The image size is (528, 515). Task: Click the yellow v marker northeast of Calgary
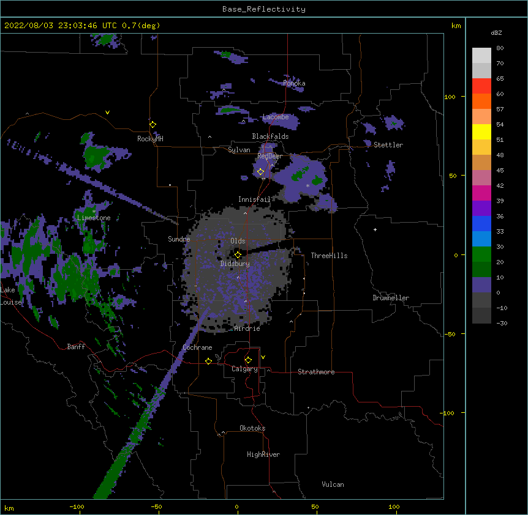(263, 357)
